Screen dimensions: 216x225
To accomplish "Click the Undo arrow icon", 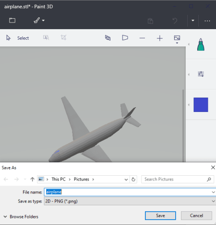I will [x=175, y=21].
